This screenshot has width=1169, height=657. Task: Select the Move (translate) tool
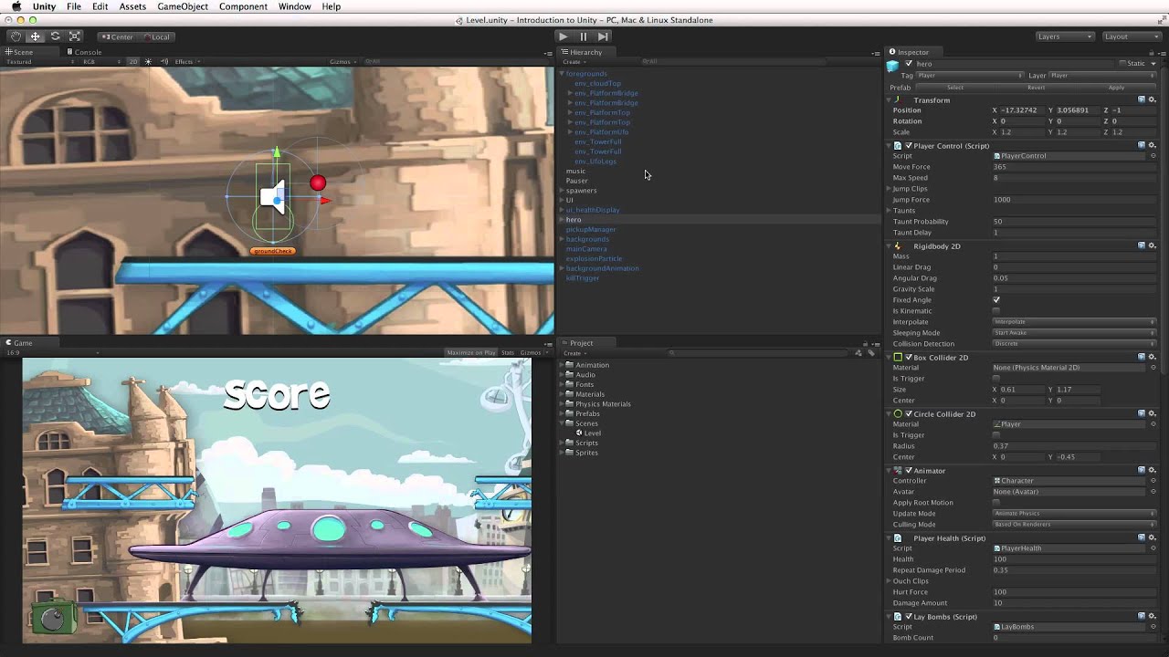coord(35,36)
